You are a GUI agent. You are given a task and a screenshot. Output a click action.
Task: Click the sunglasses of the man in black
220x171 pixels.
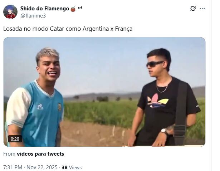(154, 64)
